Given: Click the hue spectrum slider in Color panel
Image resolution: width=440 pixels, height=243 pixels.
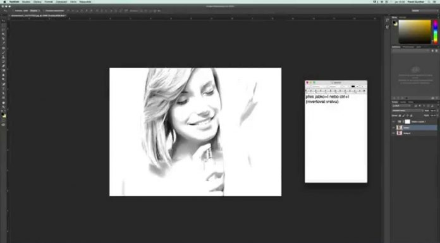Looking at the screenshot, I should pyautogui.click(x=436, y=32).
